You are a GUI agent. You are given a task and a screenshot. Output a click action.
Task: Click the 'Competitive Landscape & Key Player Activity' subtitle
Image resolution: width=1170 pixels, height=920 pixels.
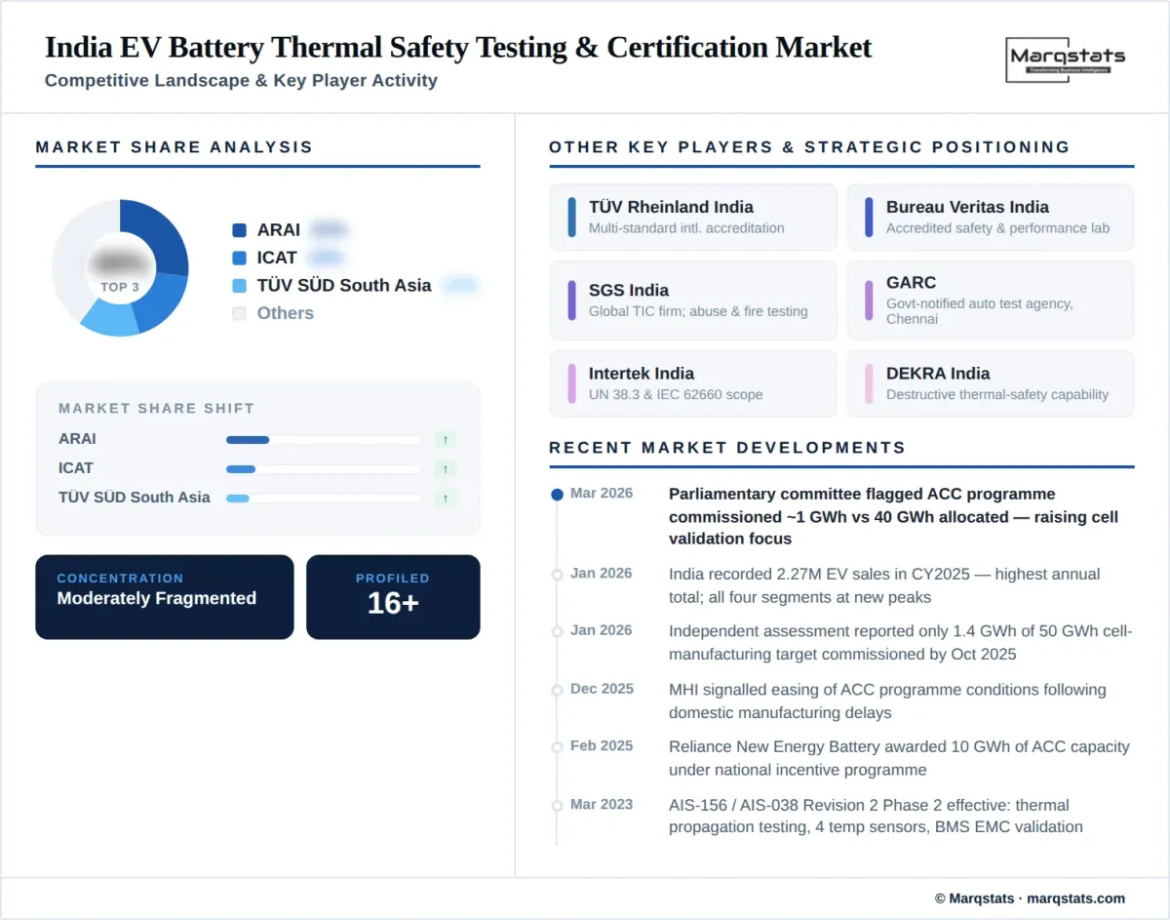(241, 81)
